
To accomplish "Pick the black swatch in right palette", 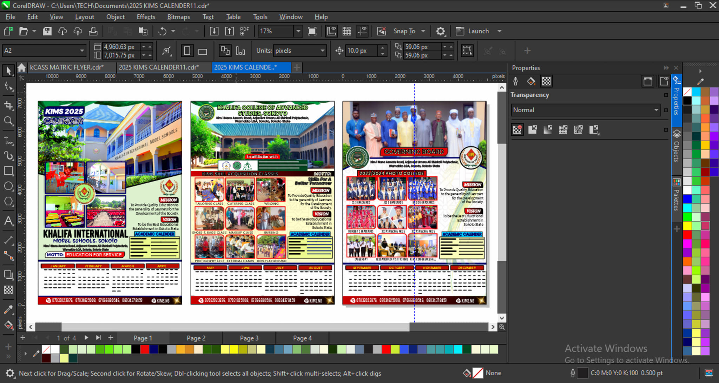I will [687, 101].
